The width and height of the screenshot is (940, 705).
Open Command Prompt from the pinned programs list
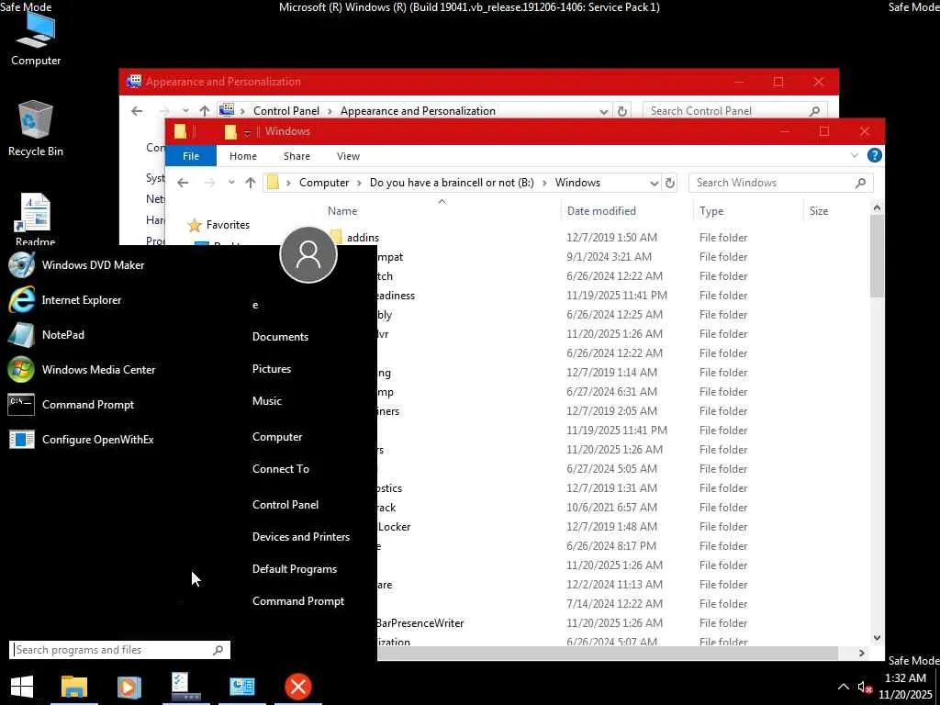pyautogui.click(x=71, y=405)
